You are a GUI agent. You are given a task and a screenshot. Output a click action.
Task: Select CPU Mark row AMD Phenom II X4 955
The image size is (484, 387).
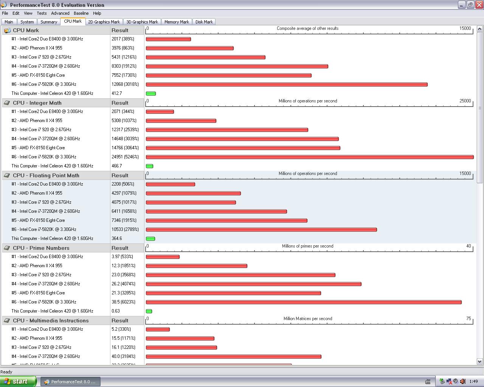[x=37, y=48]
